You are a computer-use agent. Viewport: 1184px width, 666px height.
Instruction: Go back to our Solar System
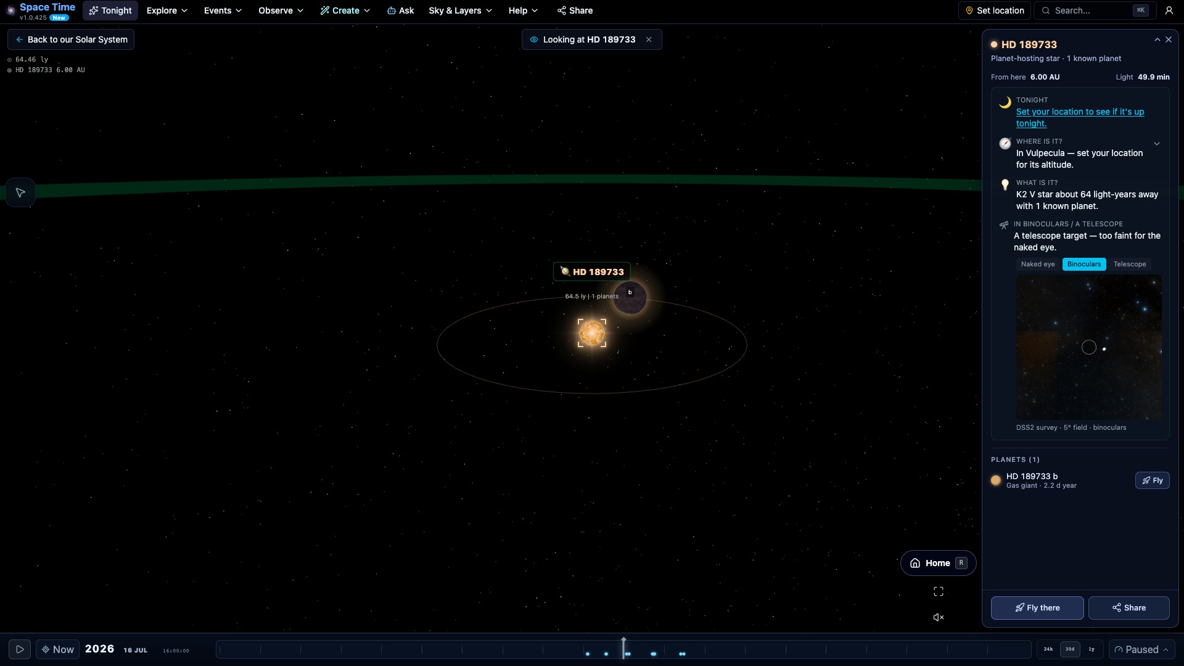(x=71, y=39)
